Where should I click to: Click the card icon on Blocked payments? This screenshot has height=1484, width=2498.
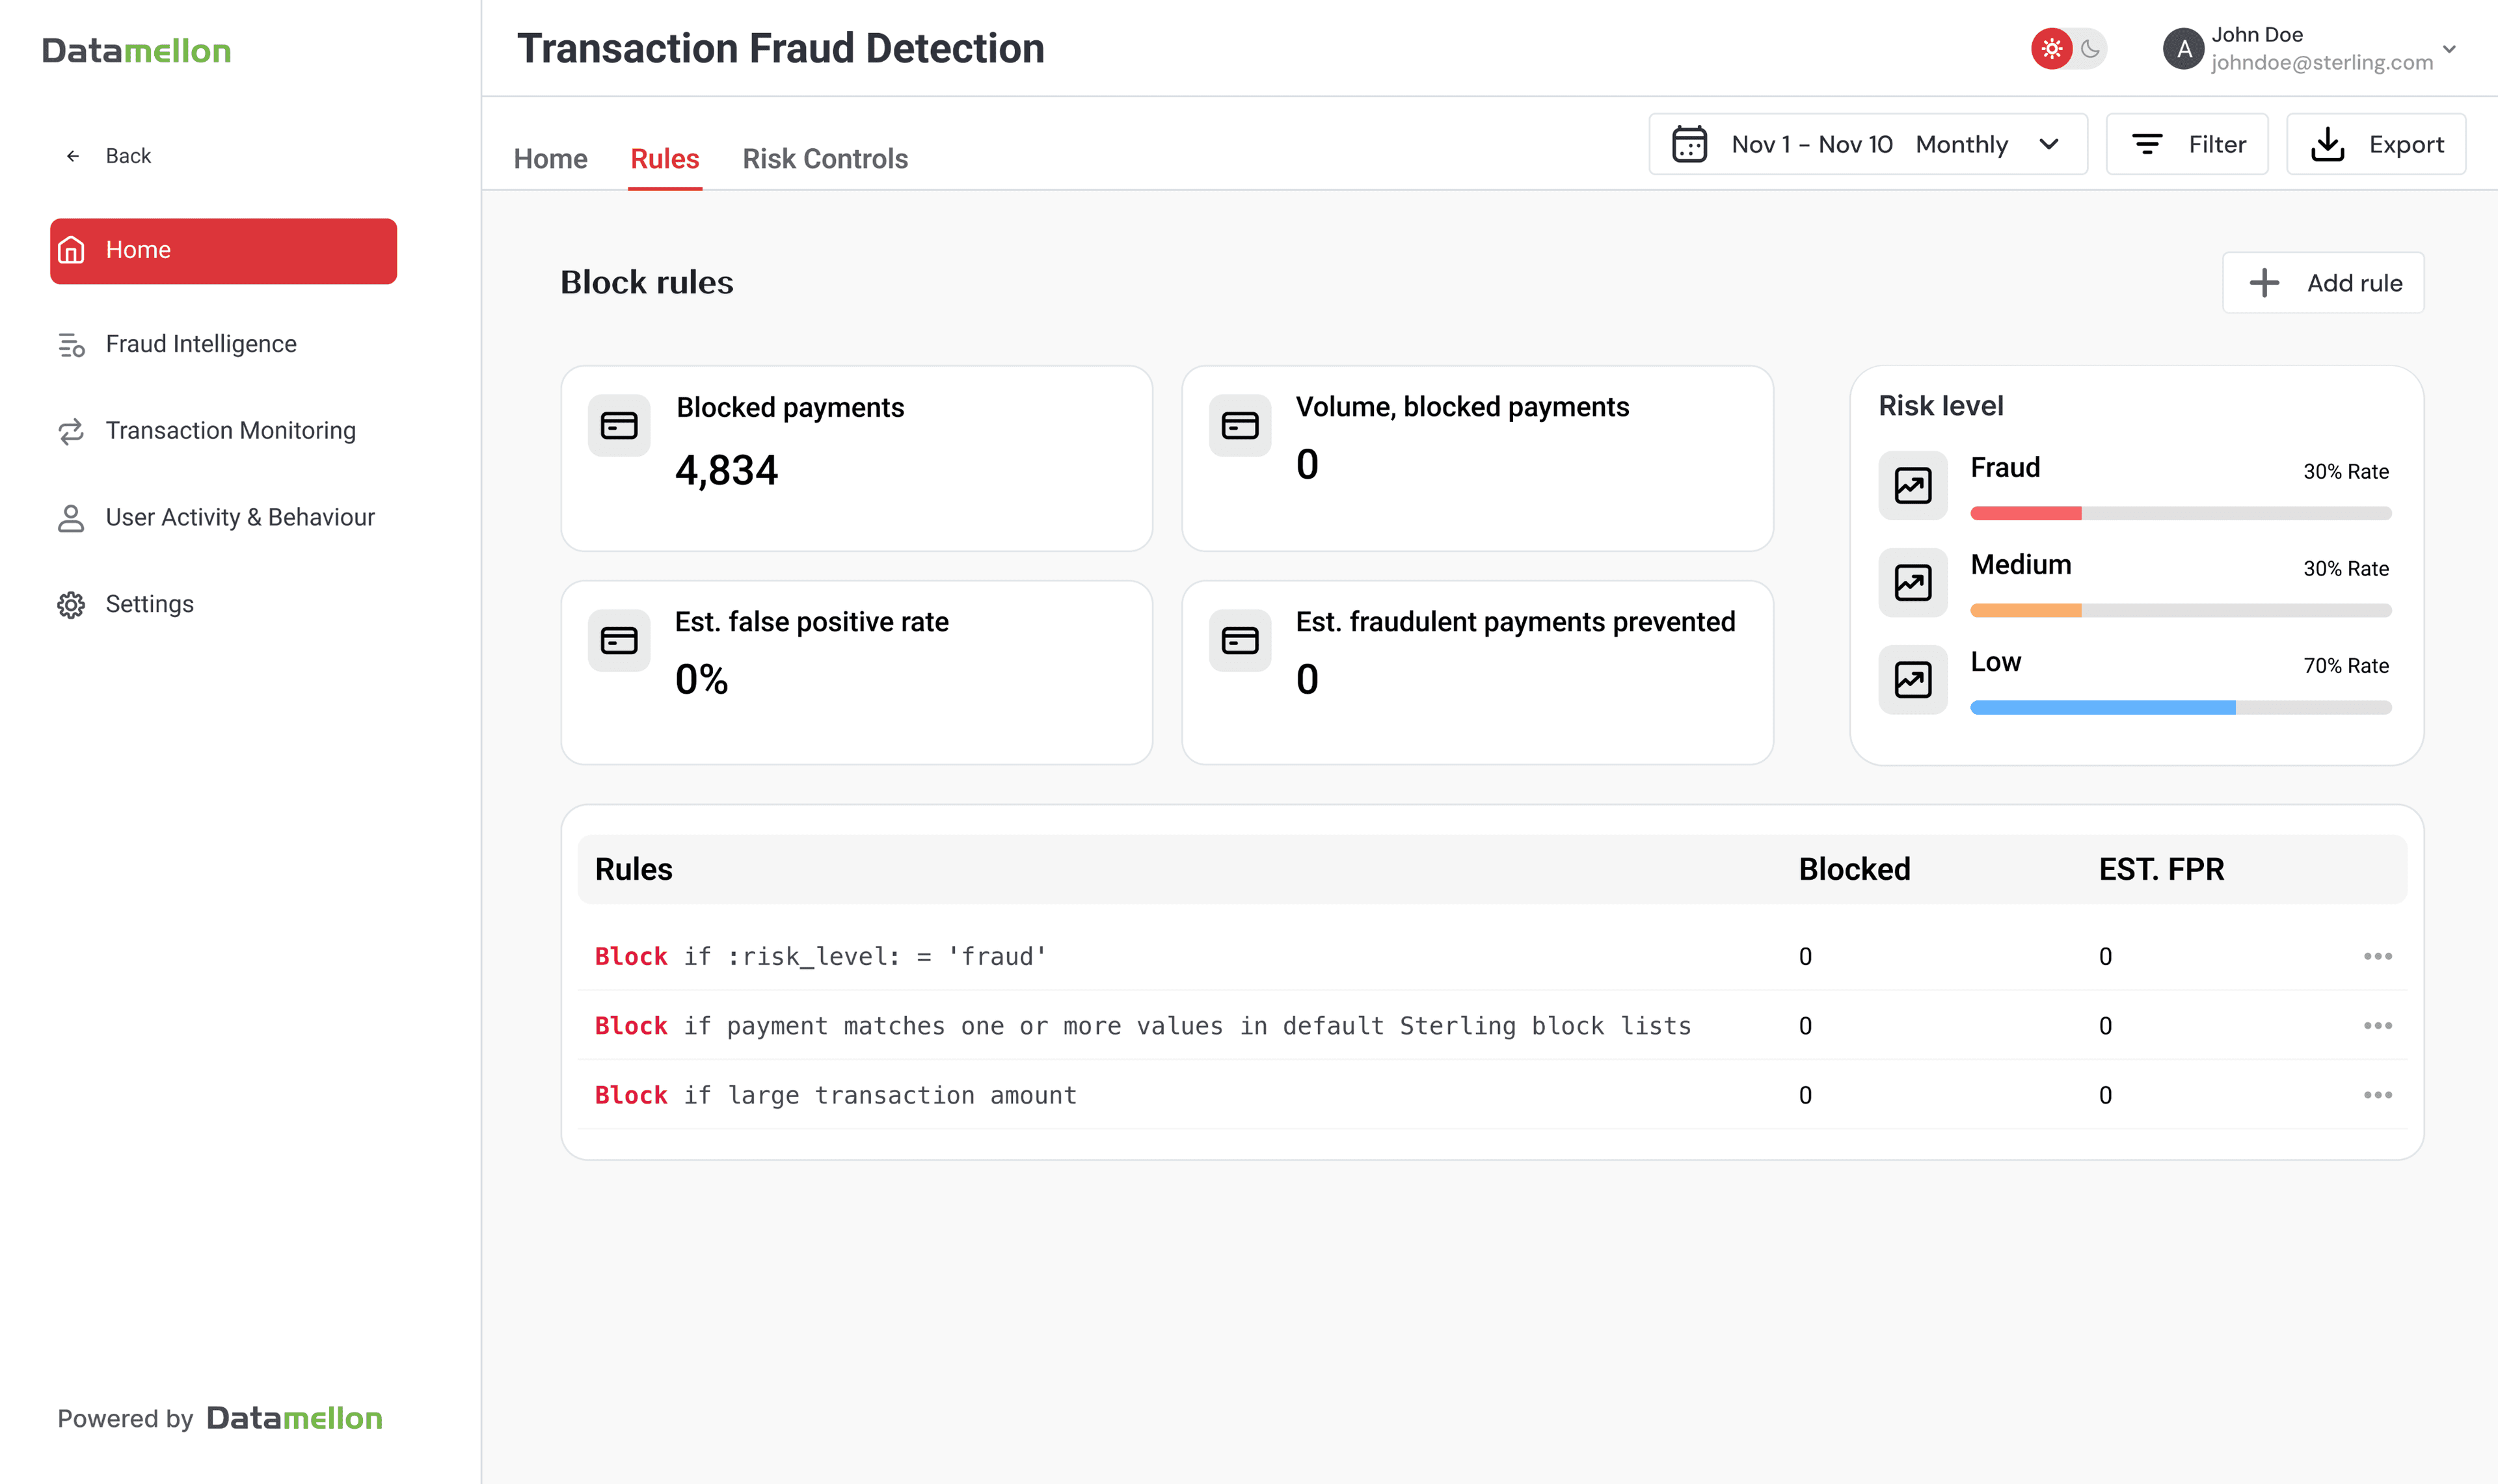(619, 425)
